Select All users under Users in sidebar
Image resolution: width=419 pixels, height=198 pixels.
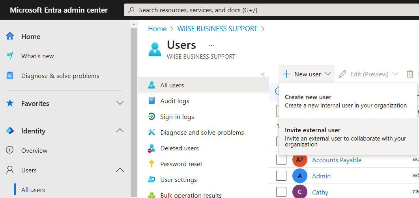click(x=33, y=190)
